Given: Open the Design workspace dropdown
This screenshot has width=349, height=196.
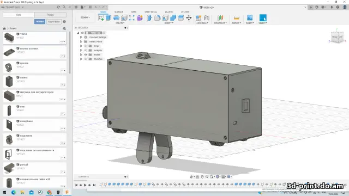Looking at the screenshot, I should (x=85, y=17).
